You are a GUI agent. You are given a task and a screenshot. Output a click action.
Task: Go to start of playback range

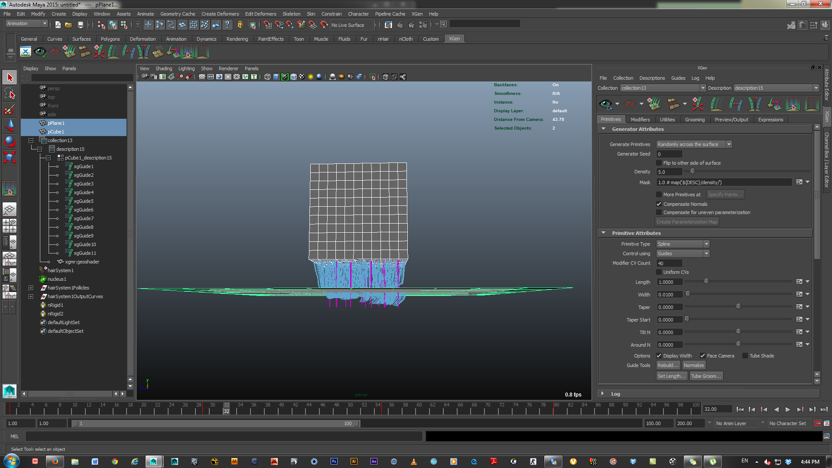click(x=740, y=409)
